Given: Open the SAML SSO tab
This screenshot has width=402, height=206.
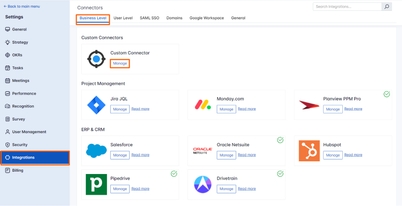Looking at the screenshot, I should point(149,18).
